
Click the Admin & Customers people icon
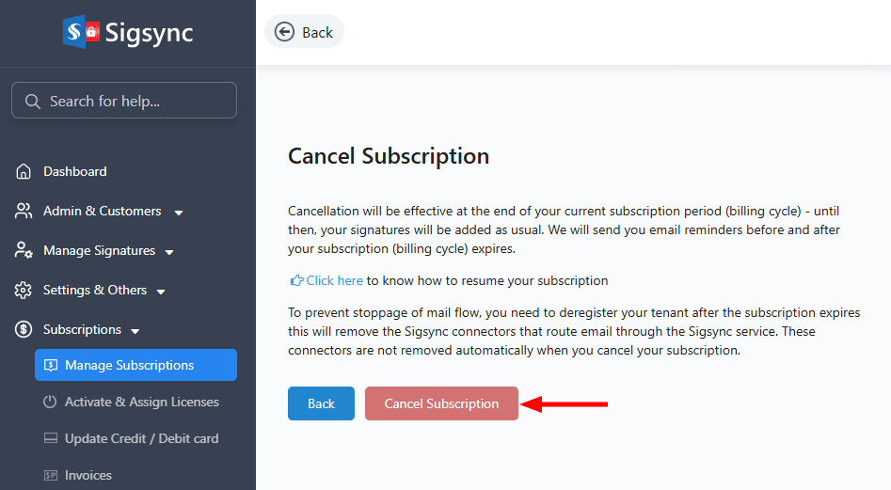pyautogui.click(x=24, y=212)
